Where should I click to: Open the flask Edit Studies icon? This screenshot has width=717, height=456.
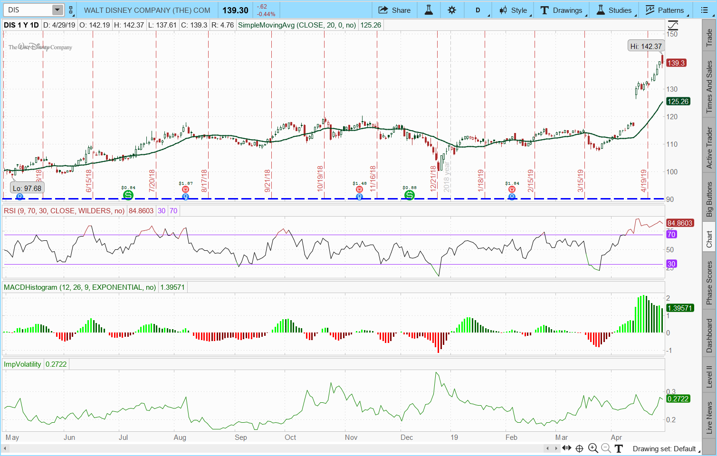tap(429, 10)
